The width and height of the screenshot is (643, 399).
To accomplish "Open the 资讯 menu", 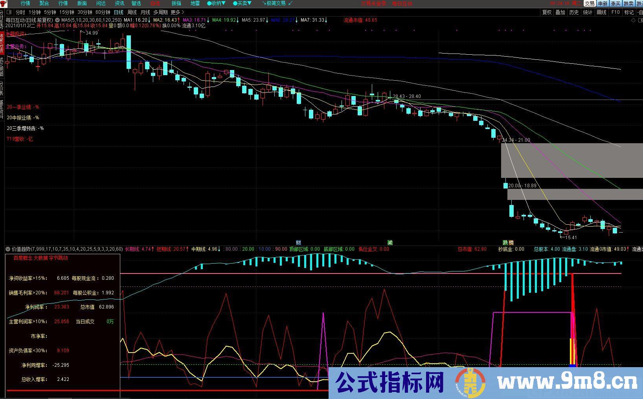I will [x=119, y=3].
